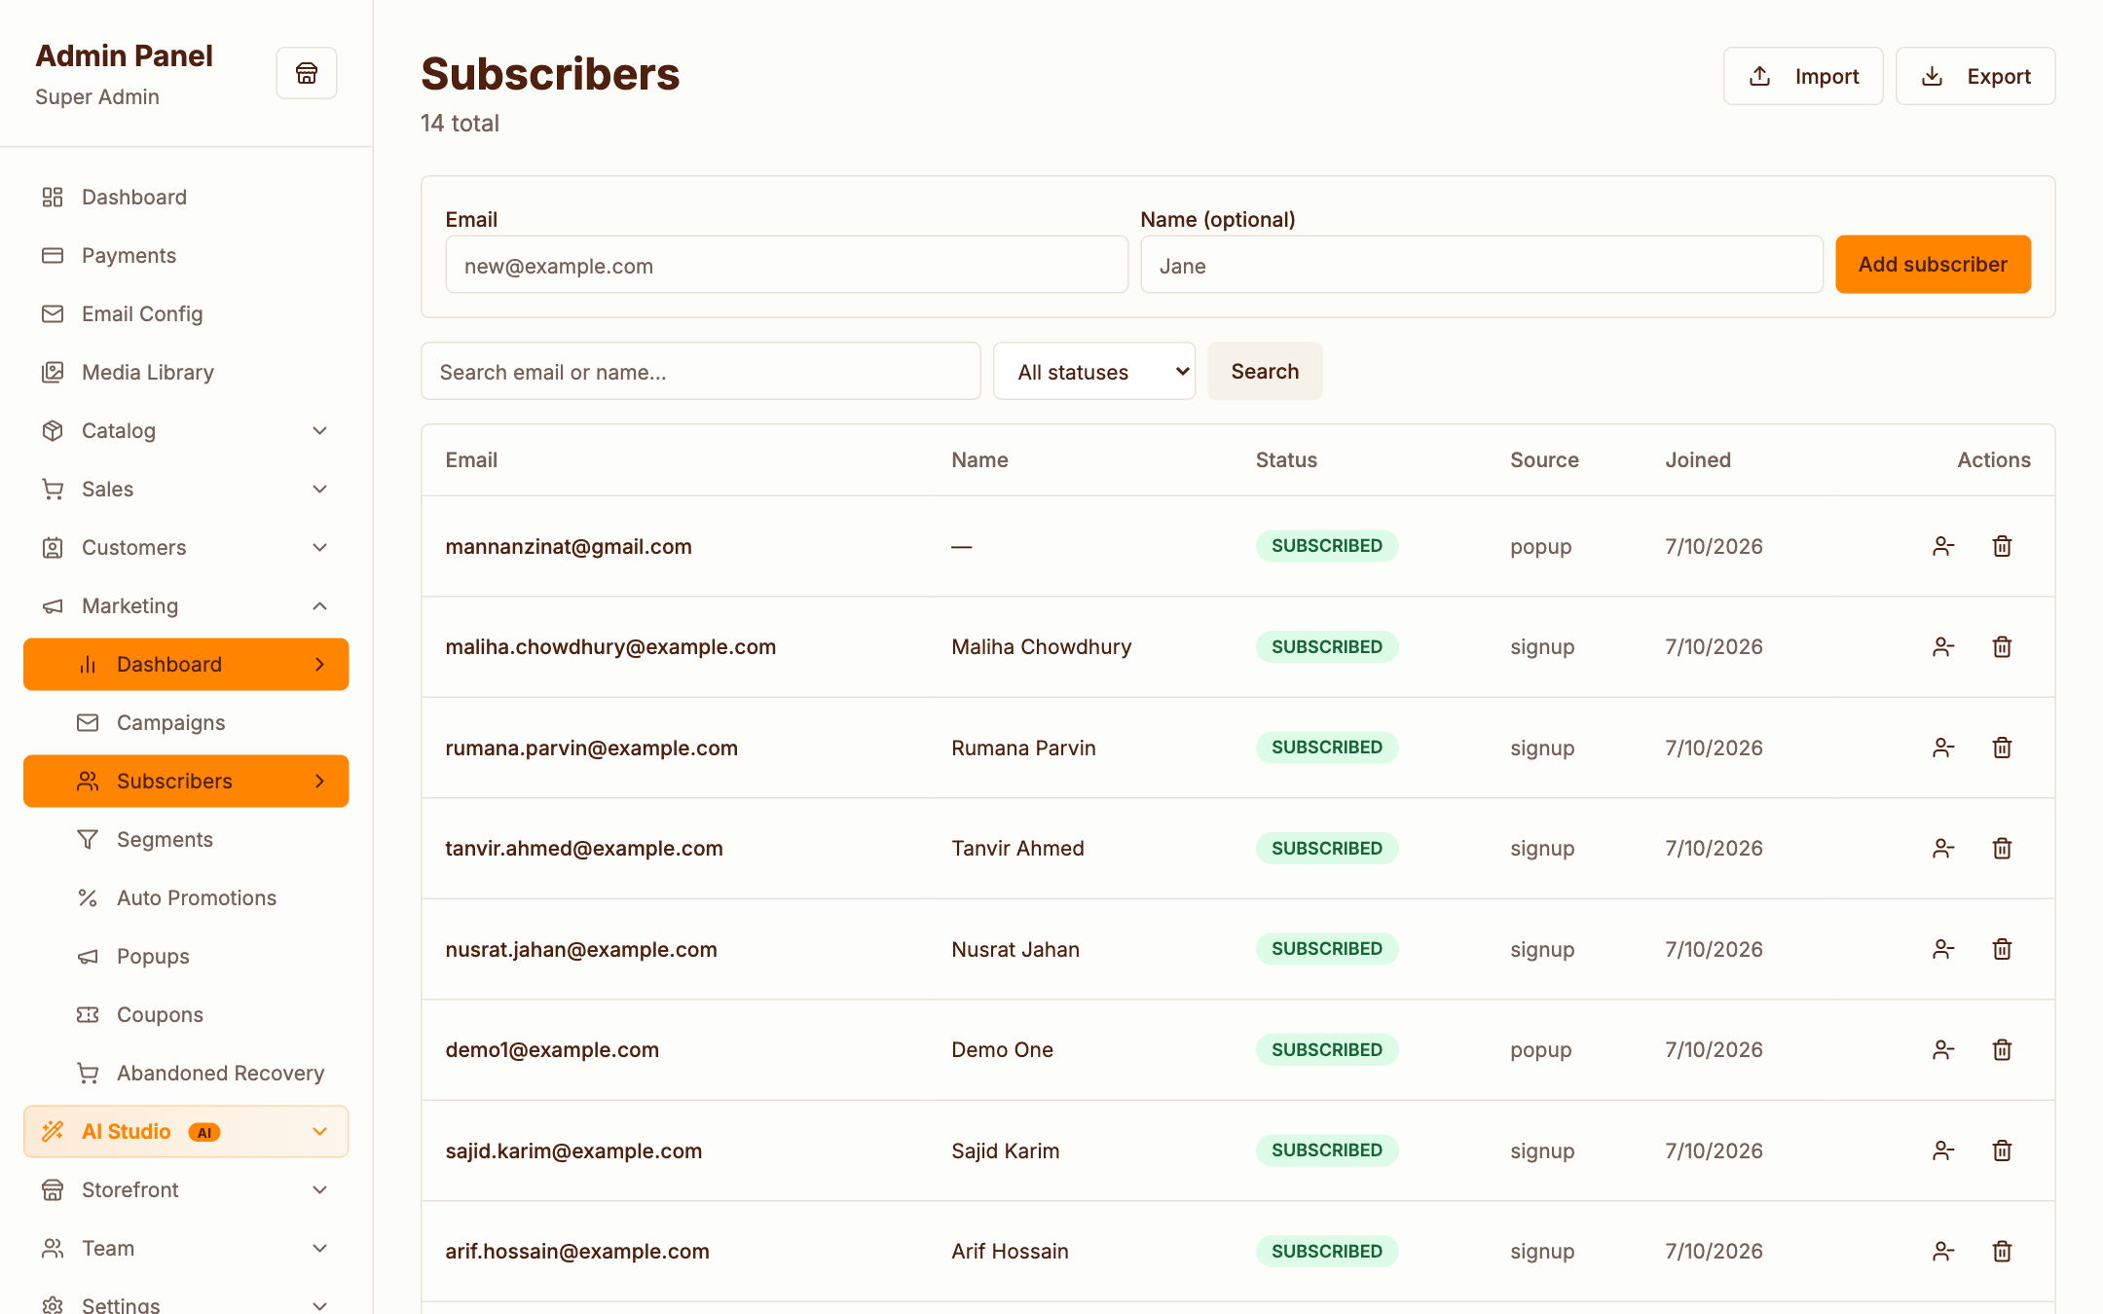Click email nusrat.jahan@example.com
The height and width of the screenshot is (1314, 2103).
(581, 950)
